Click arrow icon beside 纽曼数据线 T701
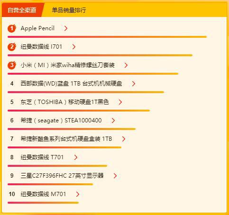 [x=76, y=157]
